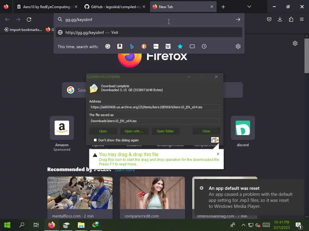Click the Open with... button

134,131
